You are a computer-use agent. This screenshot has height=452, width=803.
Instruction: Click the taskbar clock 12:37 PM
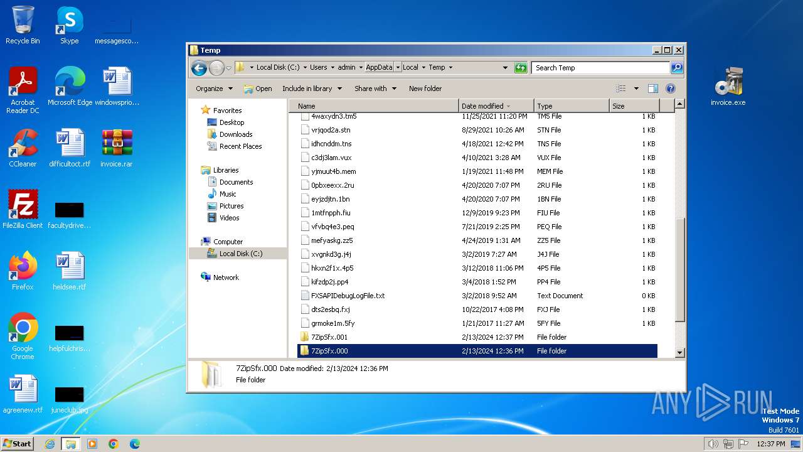[x=771, y=444]
